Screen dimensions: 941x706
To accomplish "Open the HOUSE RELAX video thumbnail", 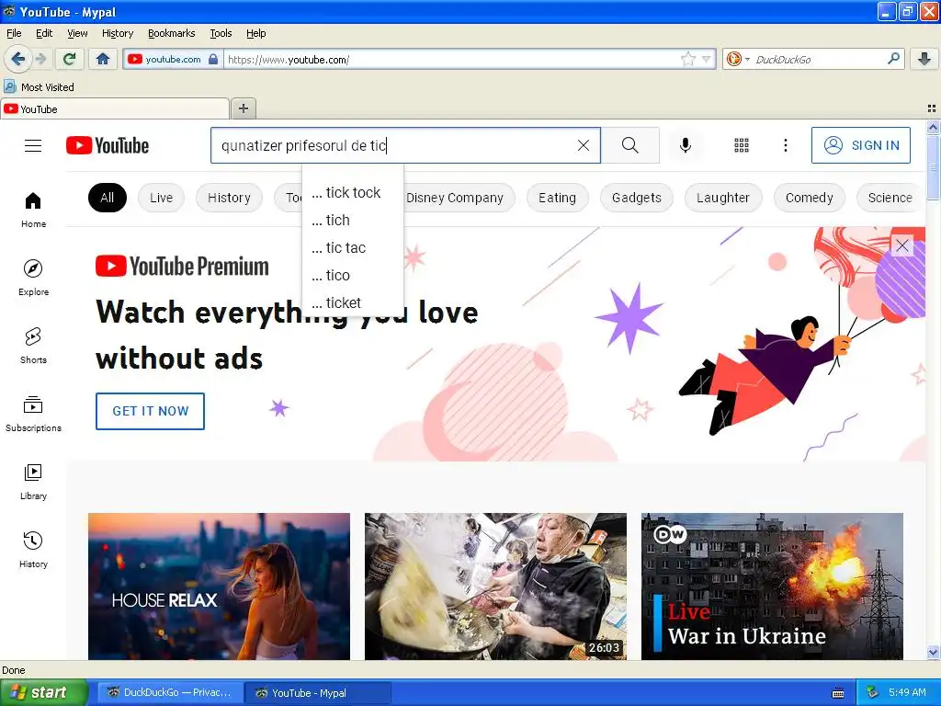I will coord(219,586).
